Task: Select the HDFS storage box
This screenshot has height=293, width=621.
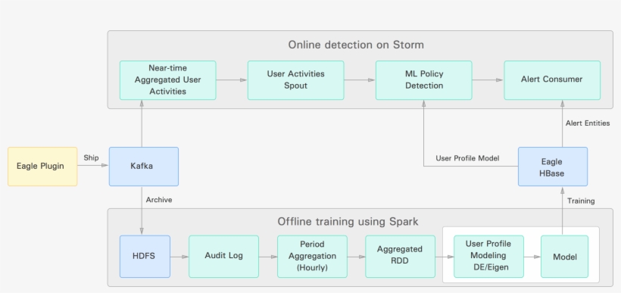Action: click(x=145, y=256)
